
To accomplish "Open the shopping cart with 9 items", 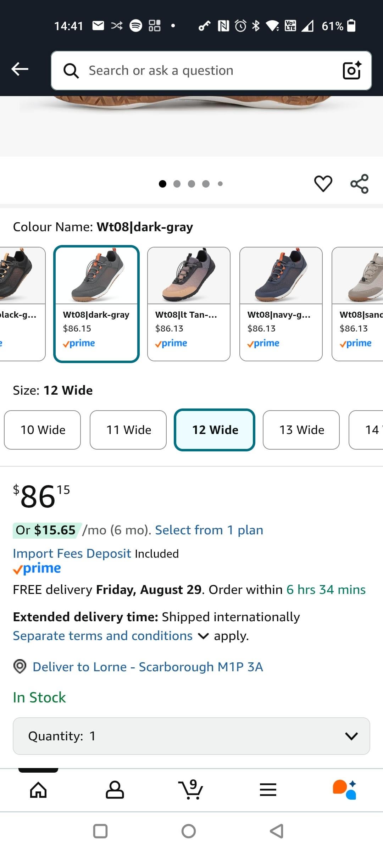I will (x=191, y=790).
